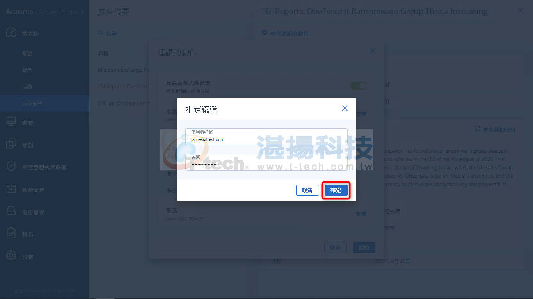The image size is (533, 299).
Task: Focus the 使用者名稱 username field
Action: point(266,137)
